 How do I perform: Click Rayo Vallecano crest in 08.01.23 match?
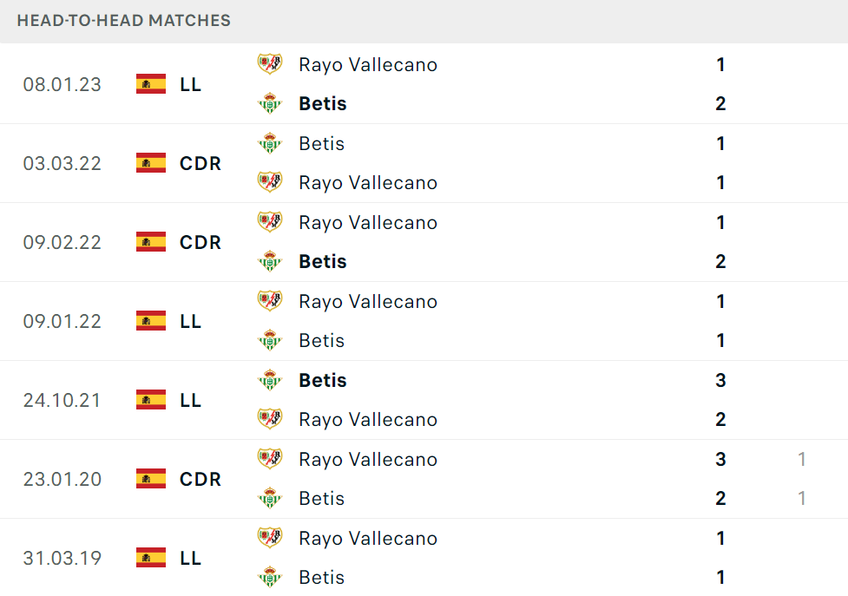click(x=269, y=64)
